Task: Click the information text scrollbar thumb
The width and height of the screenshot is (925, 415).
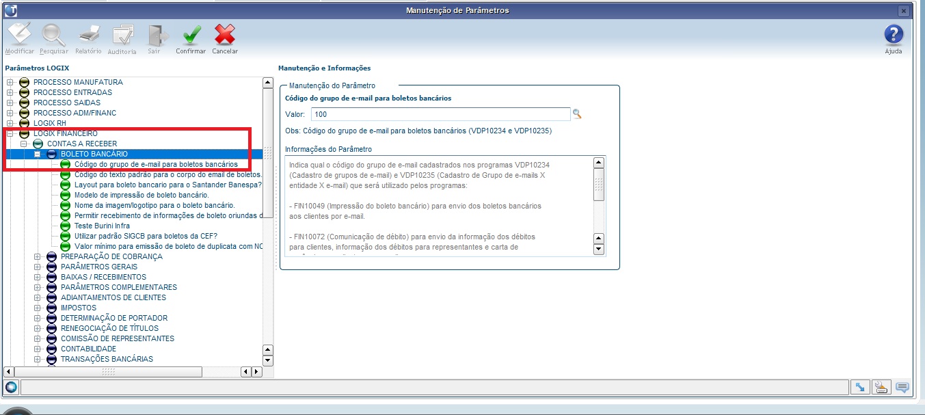Action: [599, 185]
